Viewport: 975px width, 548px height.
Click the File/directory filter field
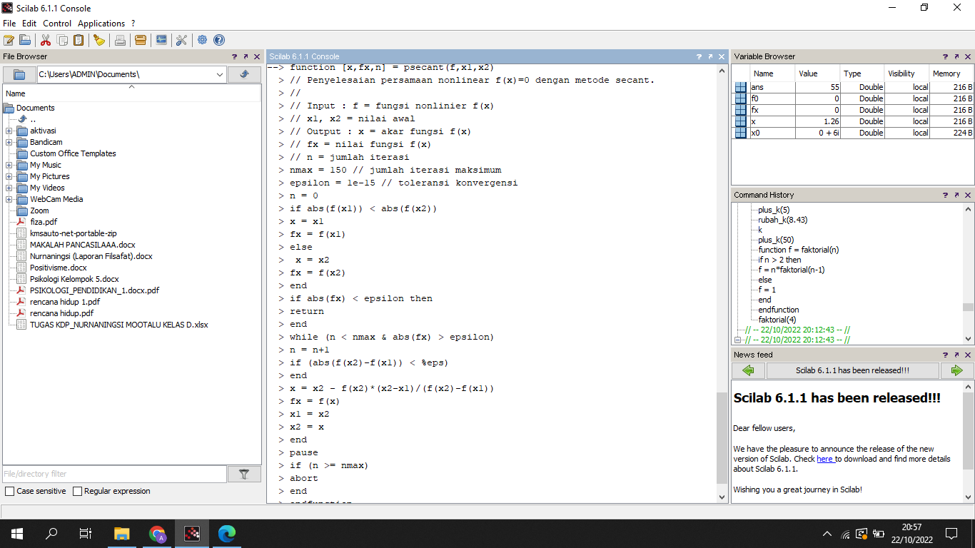tap(114, 474)
